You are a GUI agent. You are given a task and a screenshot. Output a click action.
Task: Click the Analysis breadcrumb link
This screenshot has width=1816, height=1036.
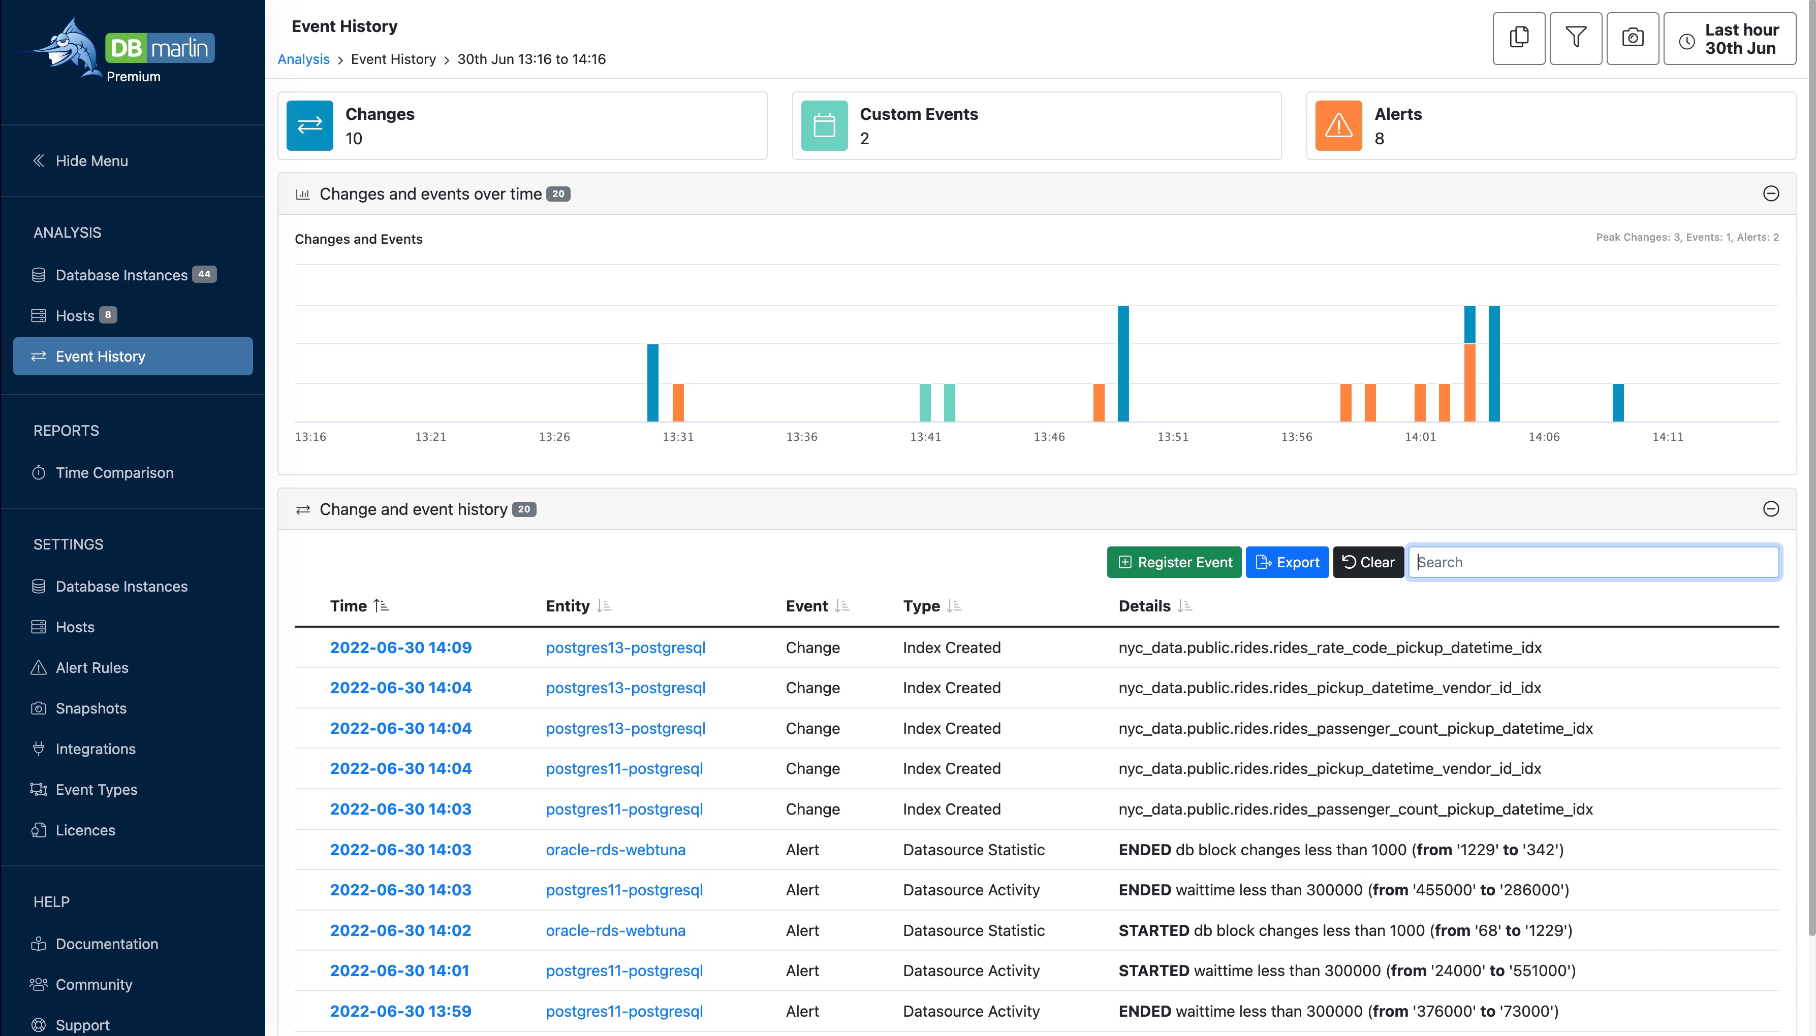[303, 59]
